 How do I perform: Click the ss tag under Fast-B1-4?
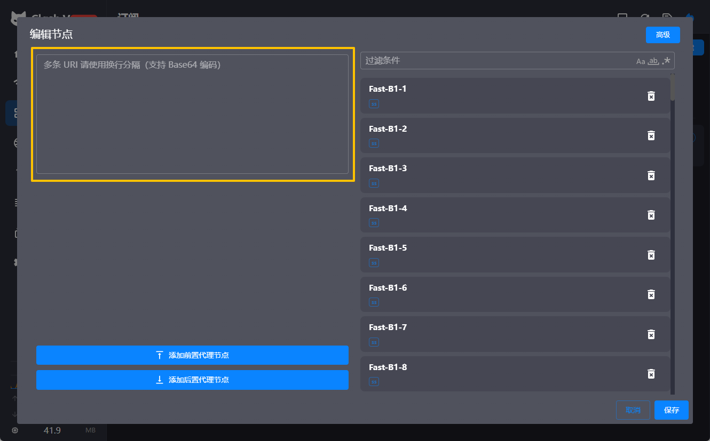click(374, 223)
